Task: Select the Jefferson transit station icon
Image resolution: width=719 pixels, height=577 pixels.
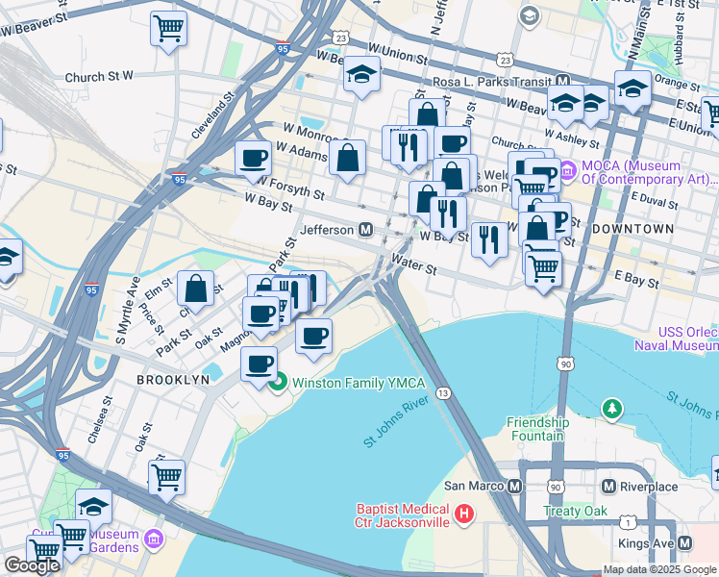Action: pyautogui.click(x=365, y=230)
